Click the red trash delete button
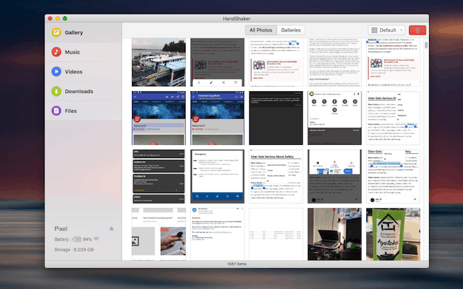Screen dimensions: 463x289 (417, 30)
